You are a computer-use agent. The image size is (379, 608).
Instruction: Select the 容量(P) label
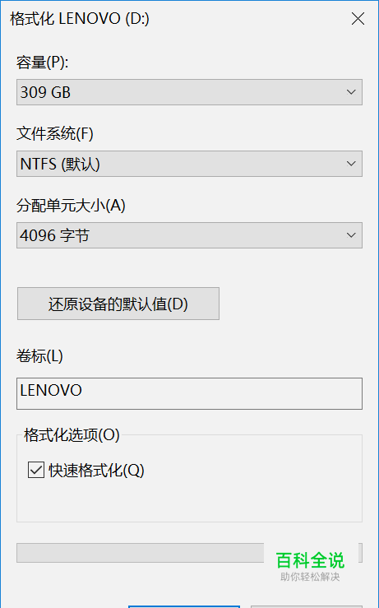click(x=42, y=62)
